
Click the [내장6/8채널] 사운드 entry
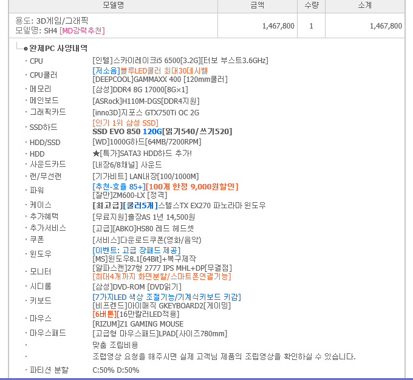(x=127, y=165)
